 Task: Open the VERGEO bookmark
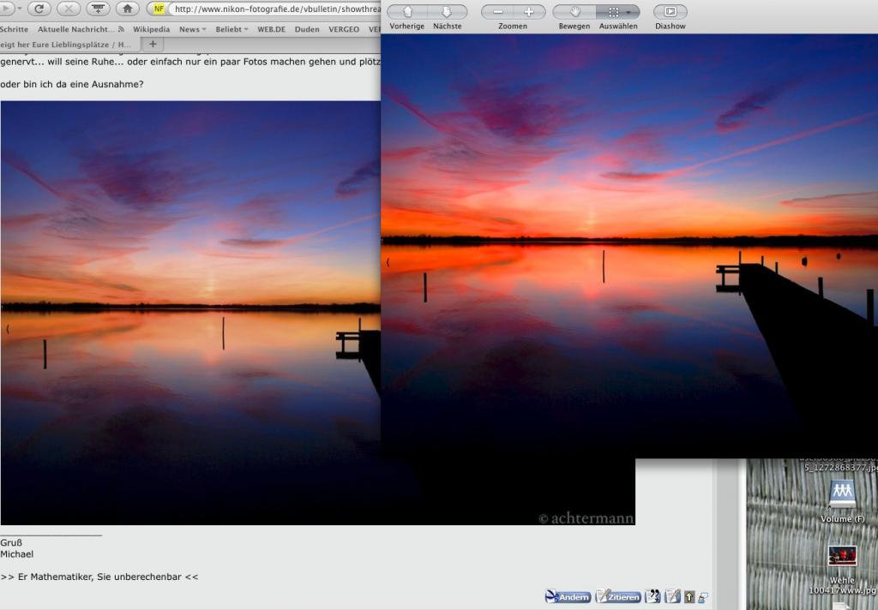pos(344,29)
